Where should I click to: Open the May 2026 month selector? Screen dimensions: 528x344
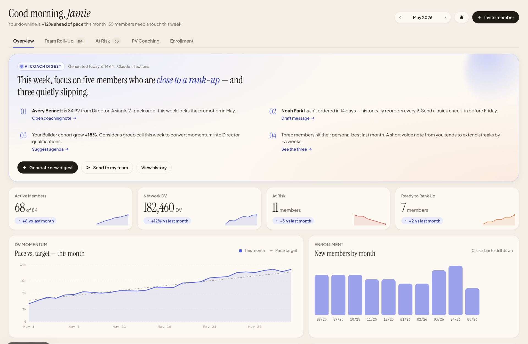422,17
